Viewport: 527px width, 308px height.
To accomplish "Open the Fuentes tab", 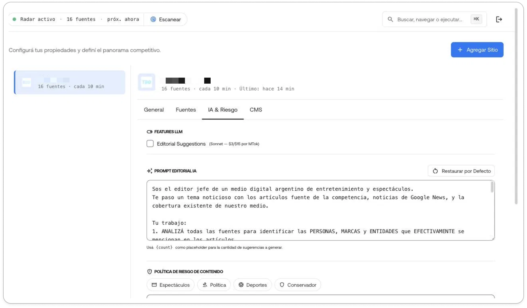I will tap(186, 110).
